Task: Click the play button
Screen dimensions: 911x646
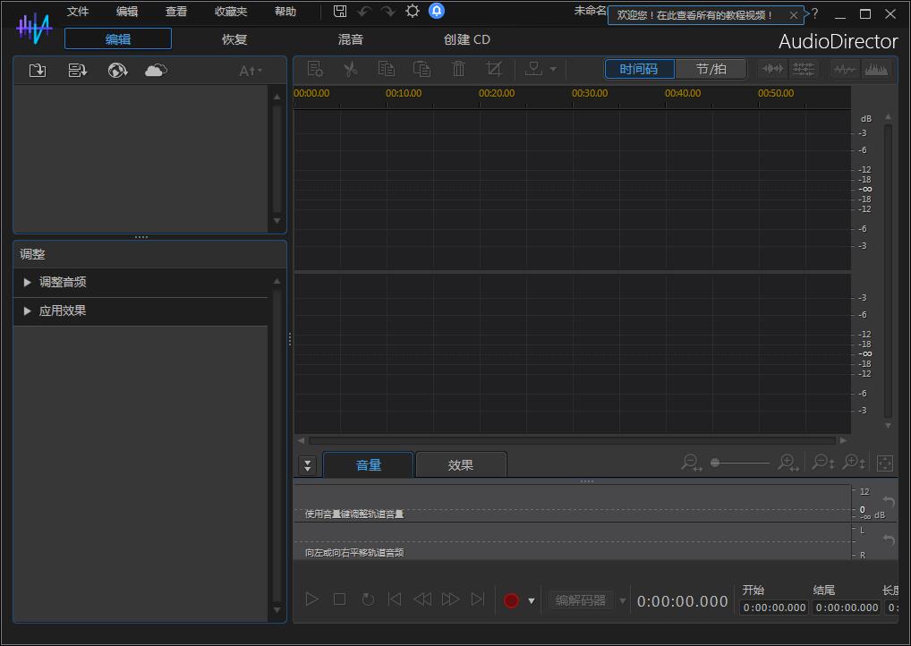Action: tap(311, 599)
